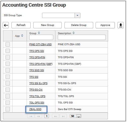This screenshot has height=122, width=127.
Task: Click the New Group button
Action: [47, 25]
